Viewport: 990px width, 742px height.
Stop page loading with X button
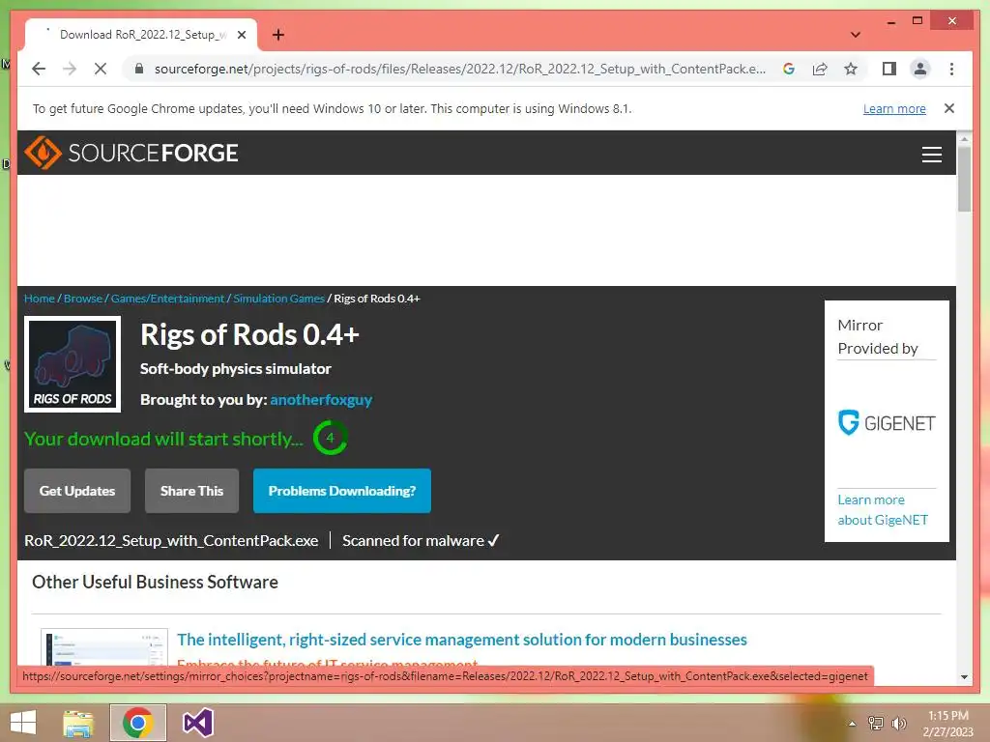coord(101,69)
